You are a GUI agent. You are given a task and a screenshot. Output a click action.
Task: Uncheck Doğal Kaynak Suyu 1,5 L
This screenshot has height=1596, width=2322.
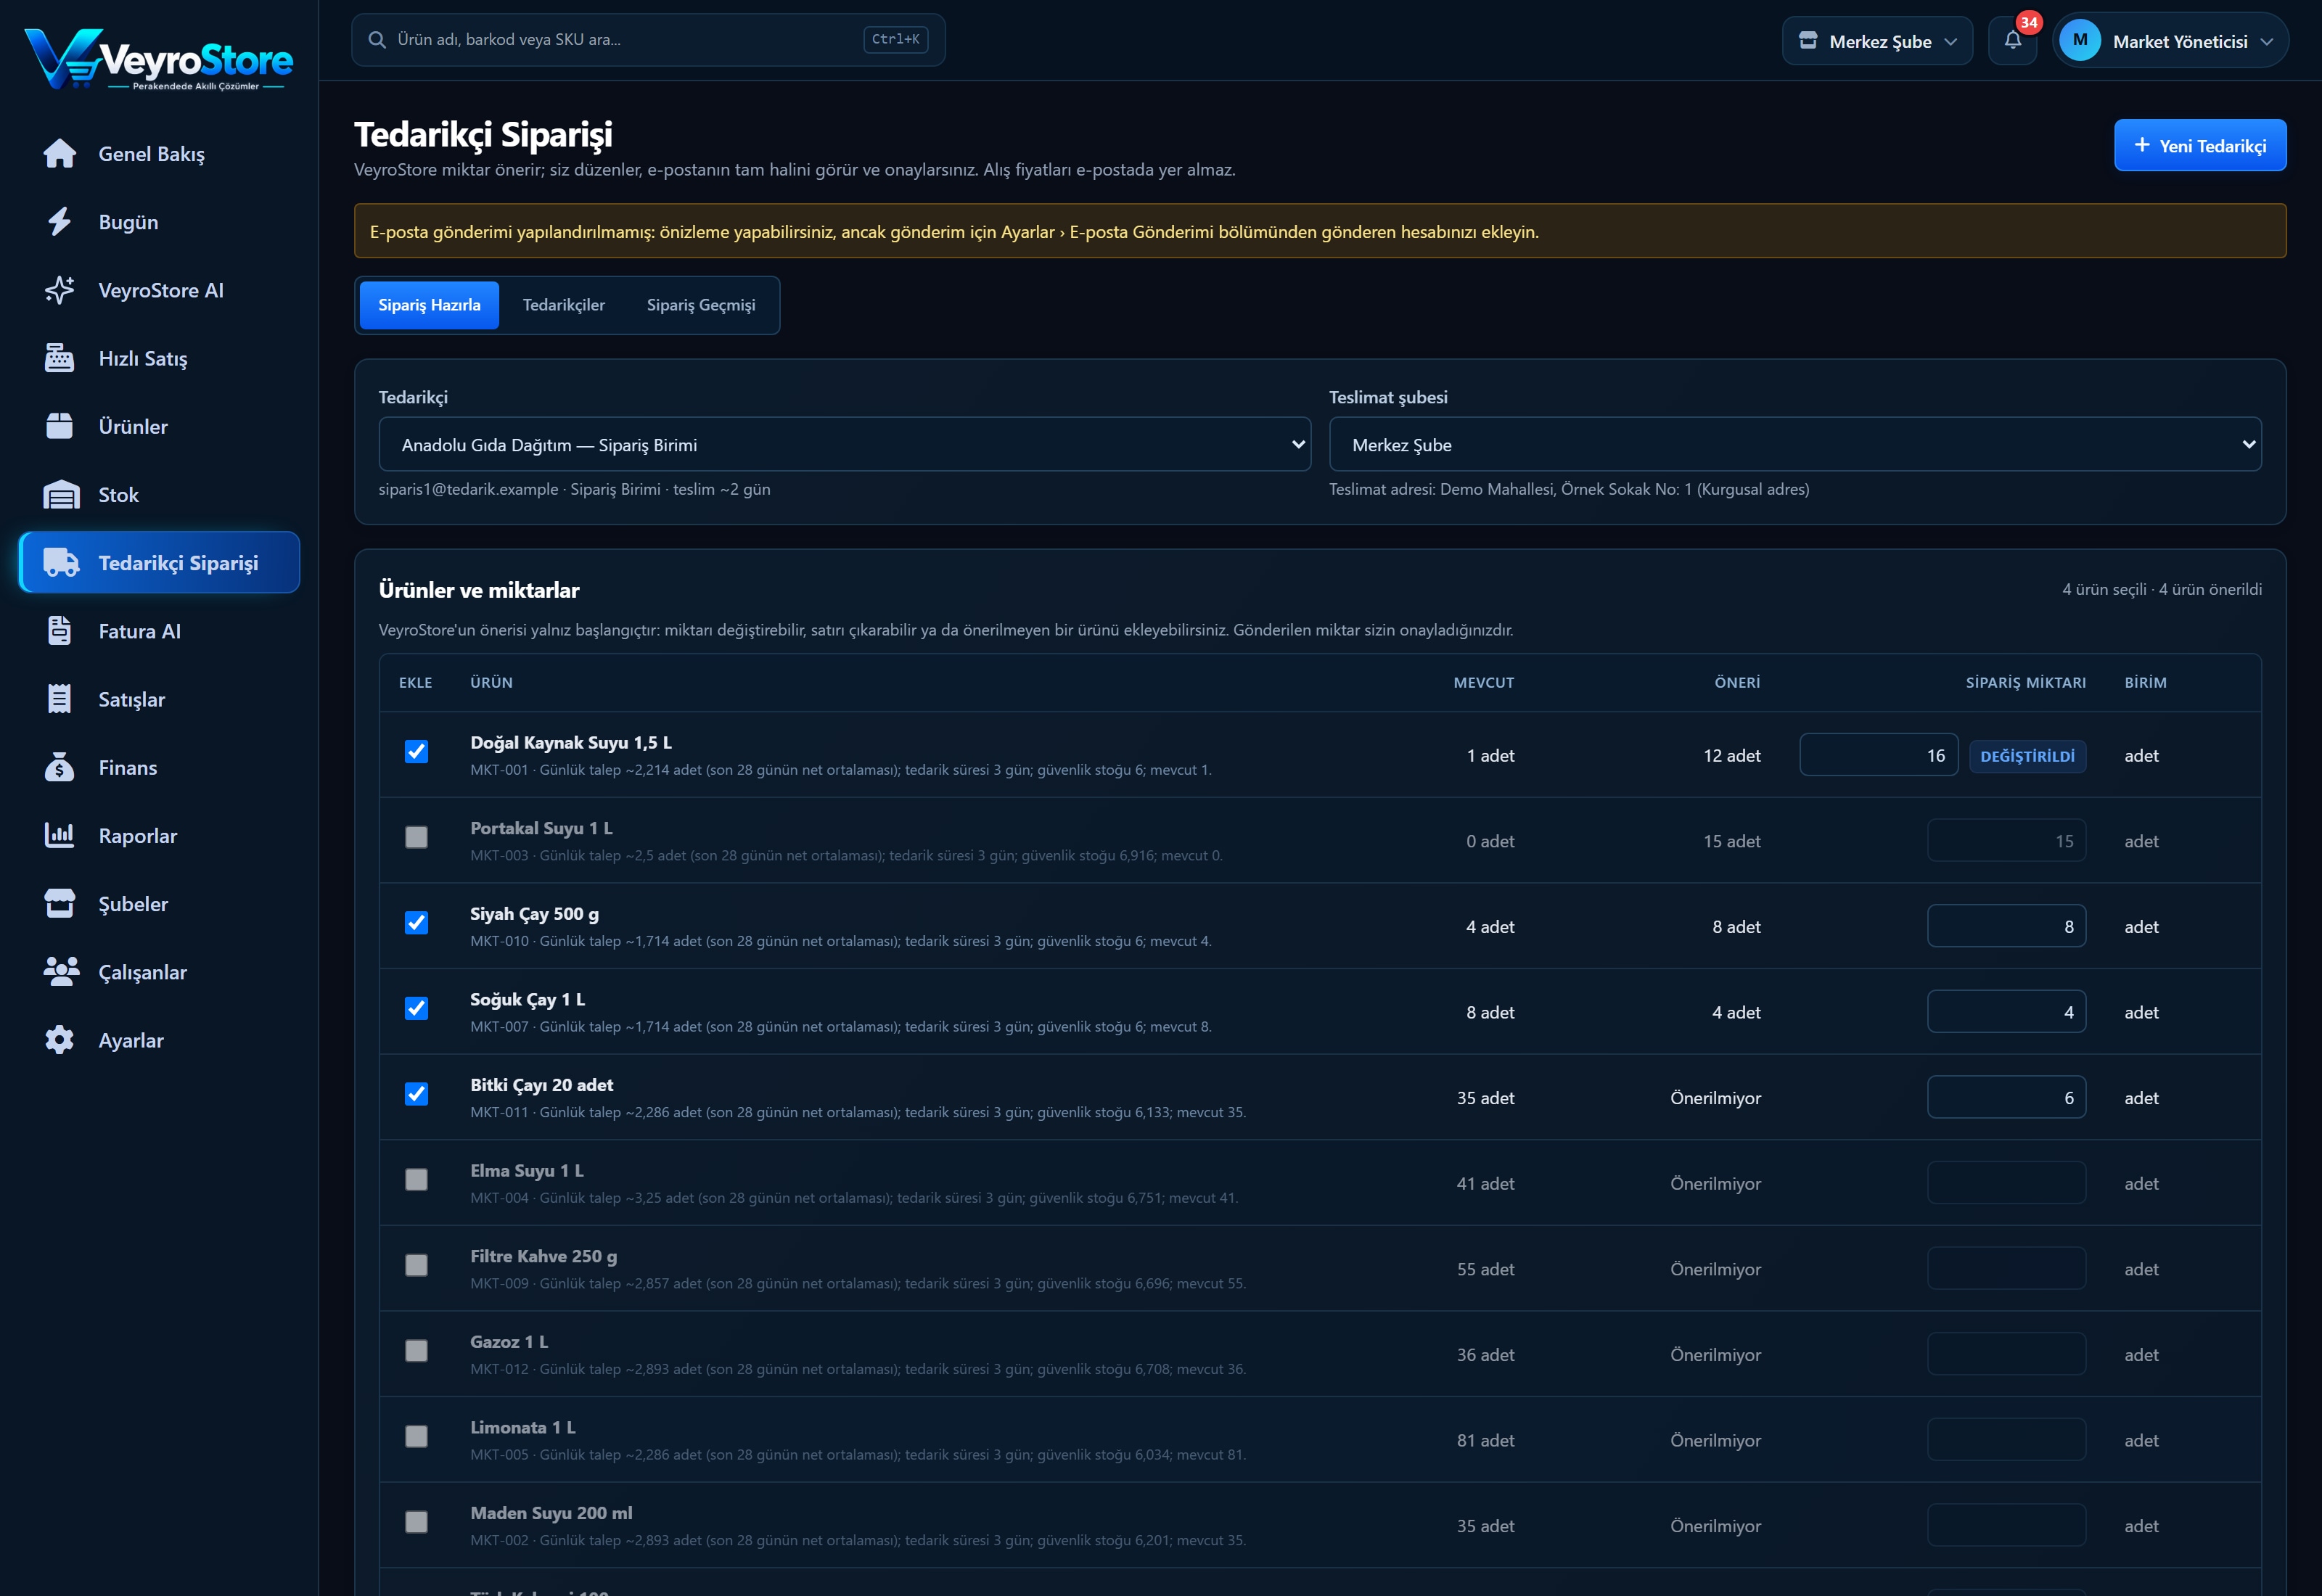416,751
